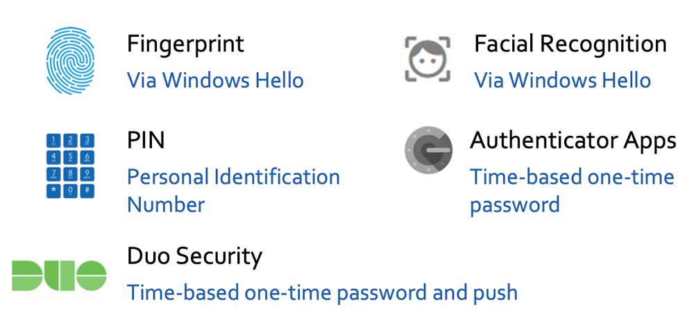Click Time-based one-time password under Authenticator Apps
This screenshot has width=694, height=323.
coord(572,191)
